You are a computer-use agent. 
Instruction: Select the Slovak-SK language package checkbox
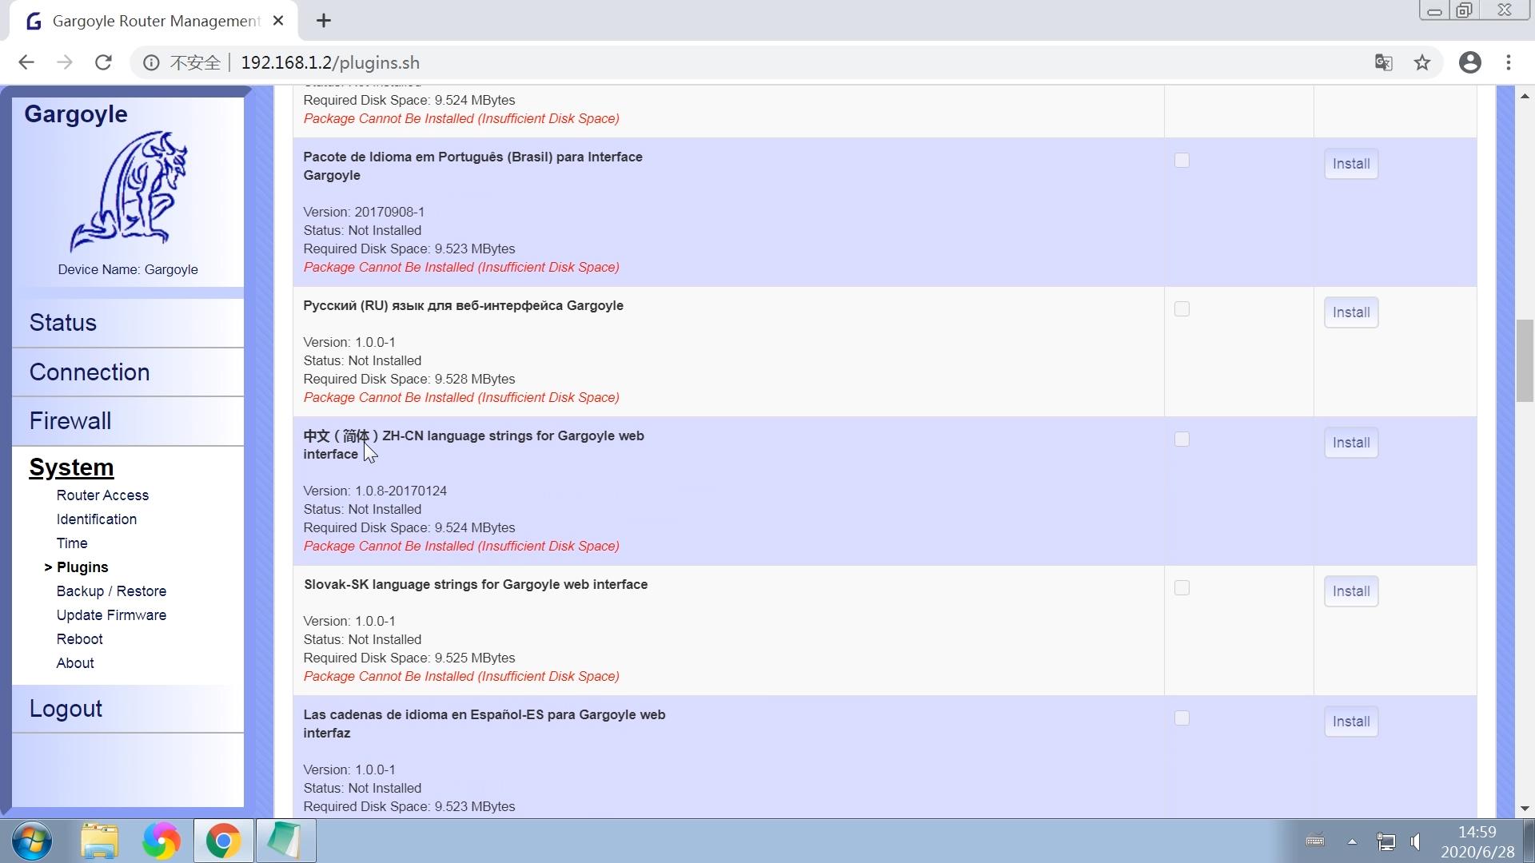[1182, 588]
